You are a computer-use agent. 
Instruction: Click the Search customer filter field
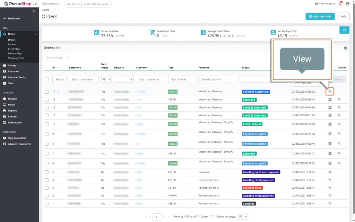coord(151,79)
